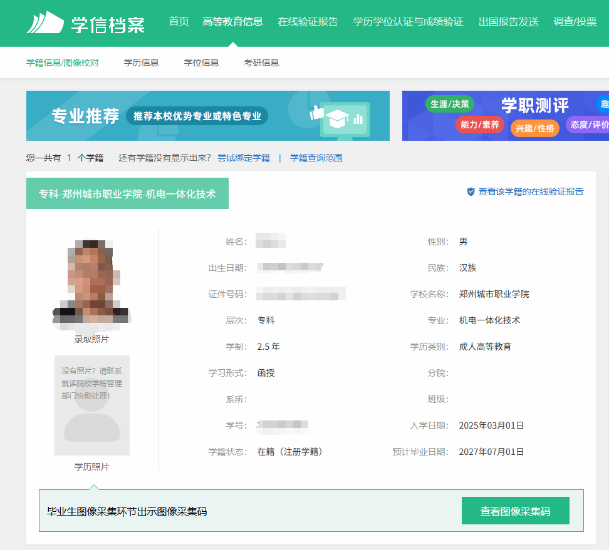The height and width of the screenshot is (550, 609).
Task: Switch to the 学籍信息/图像校对 tab
Action: pos(62,63)
